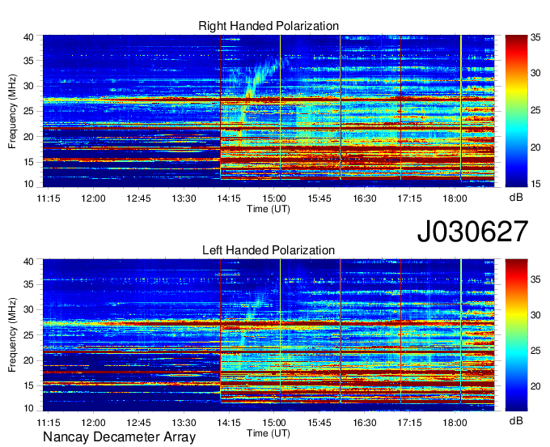Click 35 dB tick on Left Handed colorbar
This screenshot has width=550, height=447.
pos(535,279)
